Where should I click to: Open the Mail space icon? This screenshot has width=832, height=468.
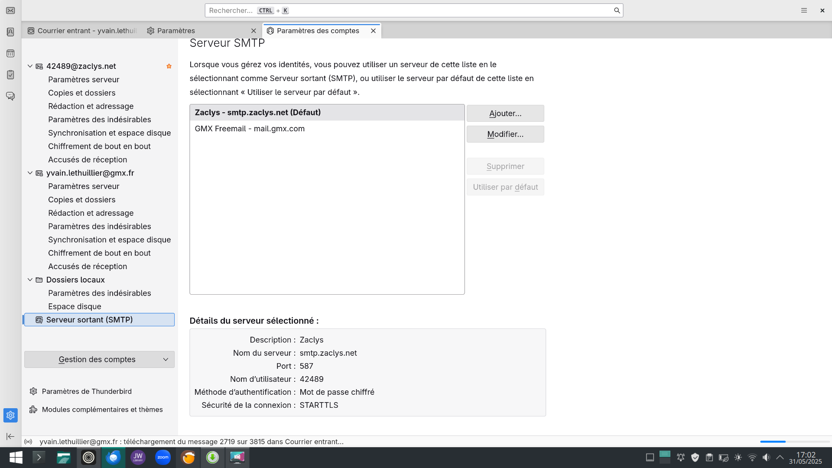10,10
